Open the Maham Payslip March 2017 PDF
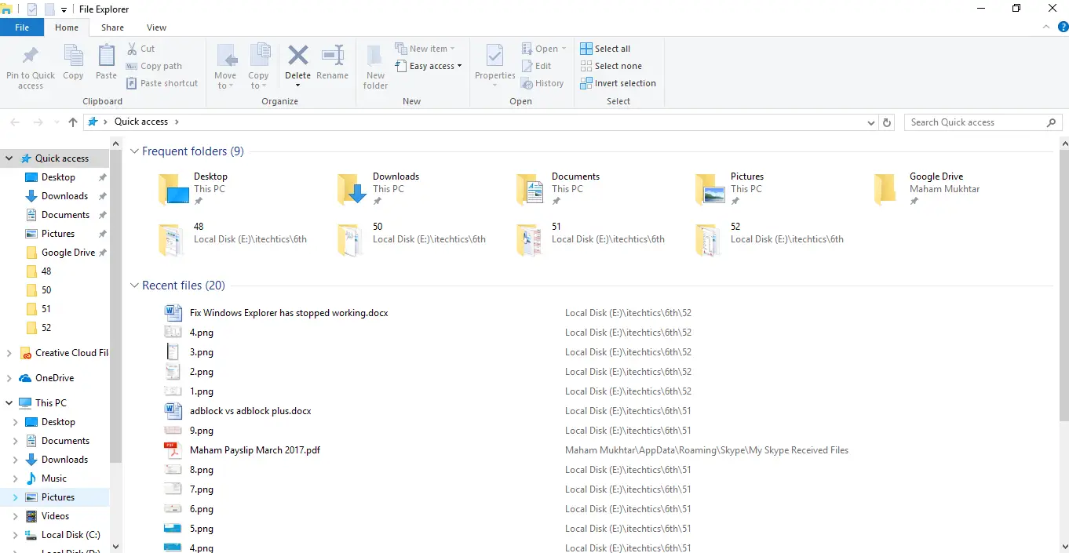1069x553 pixels. [x=255, y=449]
